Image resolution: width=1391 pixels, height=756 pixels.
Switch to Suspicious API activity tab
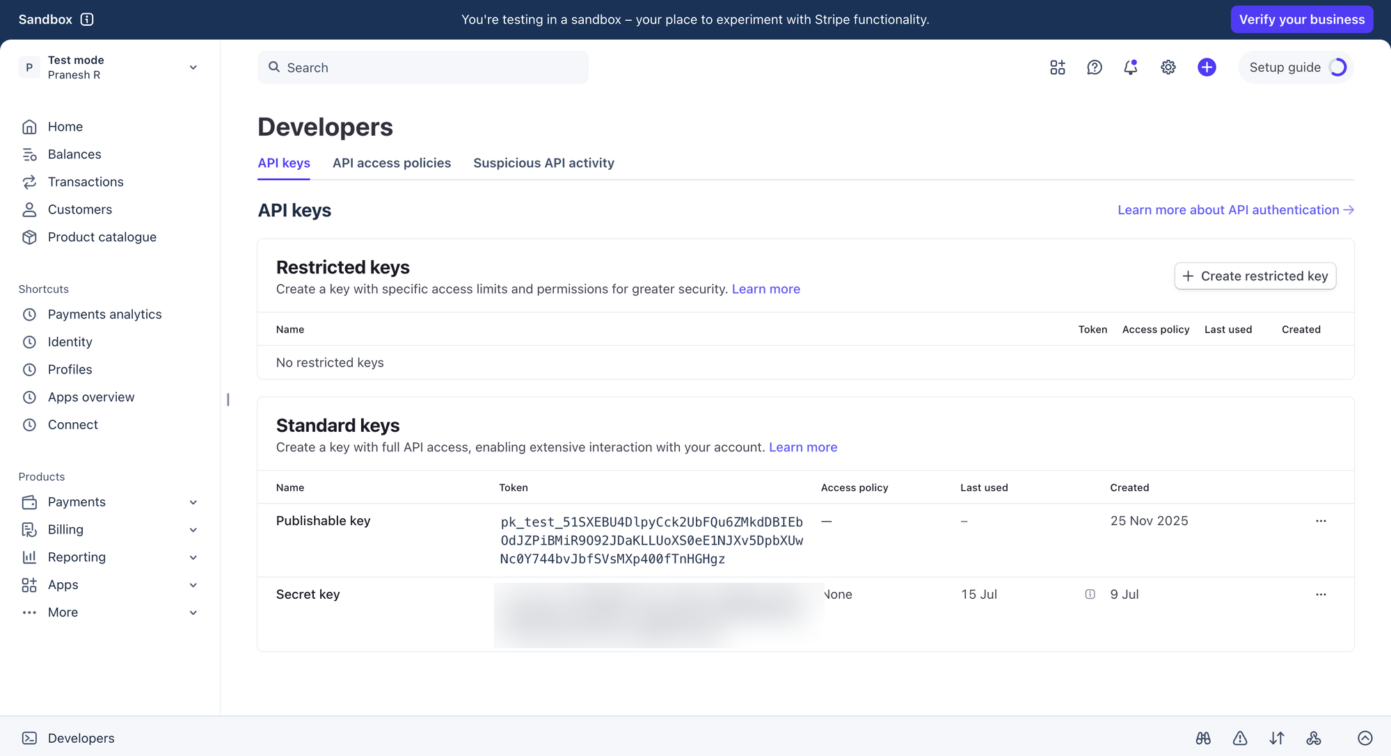pos(543,163)
